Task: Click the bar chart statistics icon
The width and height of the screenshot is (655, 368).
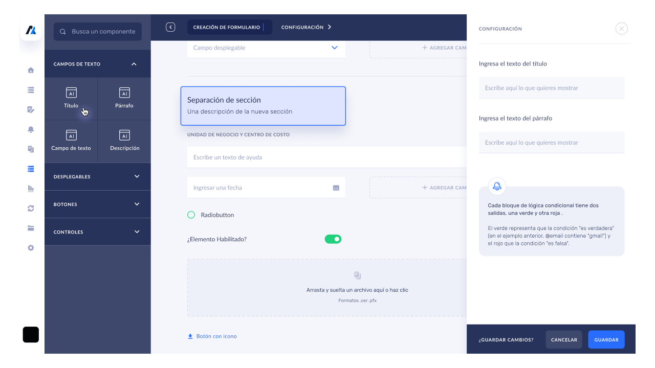Action: pos(31,189)
